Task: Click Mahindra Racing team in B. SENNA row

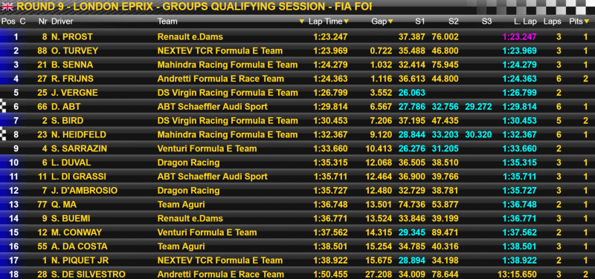Action: [x=228, y=65]
